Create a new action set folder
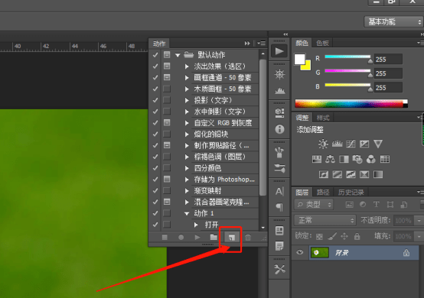 (214, 237)
